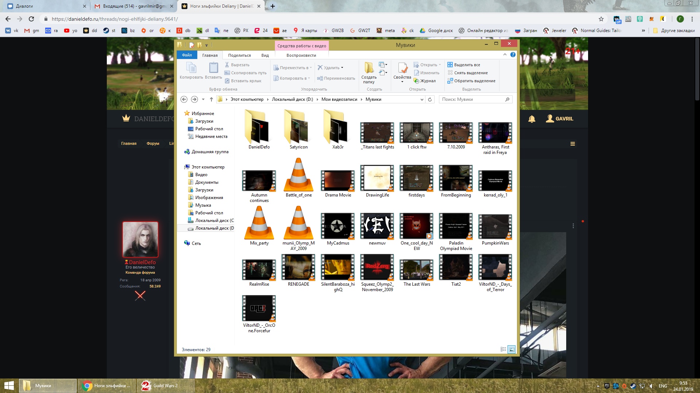700x393 pixels.
Task: Click Другие закладки bookmarks folder
Action: click(x=674, y=31)
